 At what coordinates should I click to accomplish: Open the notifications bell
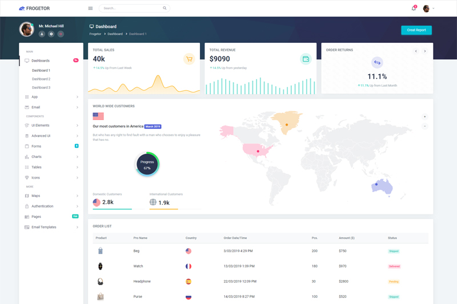coord(414,9)
